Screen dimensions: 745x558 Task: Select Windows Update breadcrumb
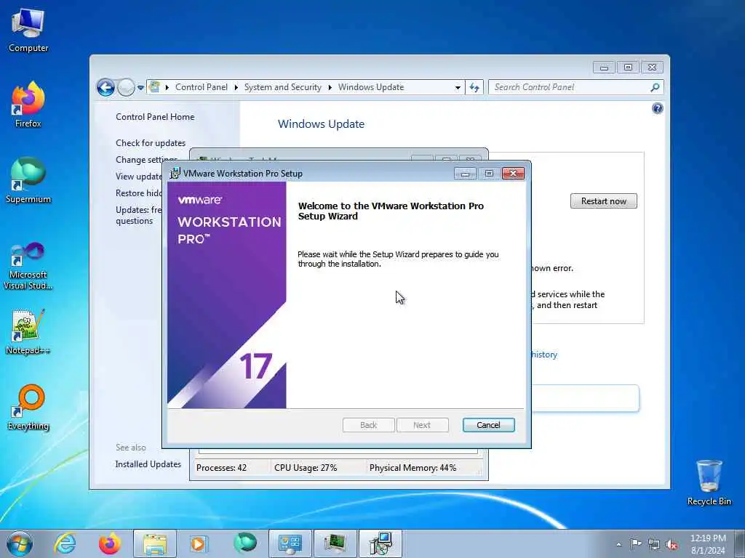click(371, 87)
